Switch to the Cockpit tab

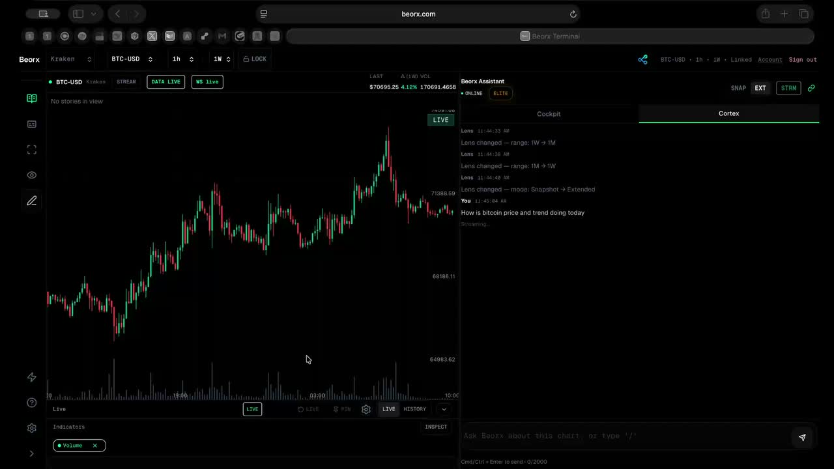point(549,114)
